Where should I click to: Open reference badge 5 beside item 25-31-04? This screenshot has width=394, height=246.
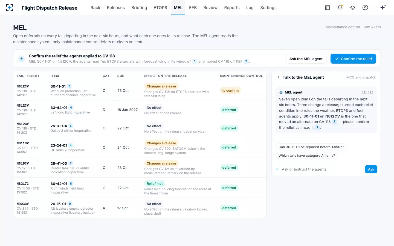(x=71, y=126)
